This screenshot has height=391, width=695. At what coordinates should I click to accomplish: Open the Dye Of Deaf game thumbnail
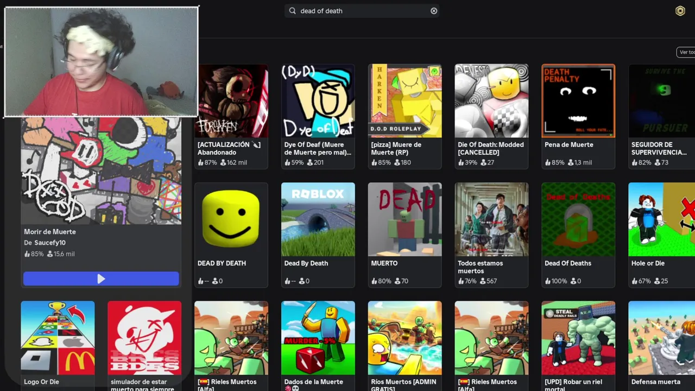click(318, 101)
